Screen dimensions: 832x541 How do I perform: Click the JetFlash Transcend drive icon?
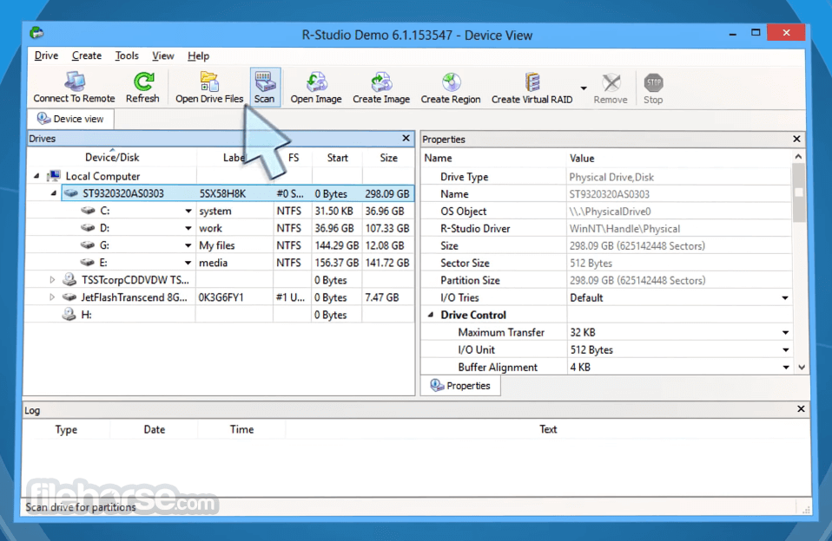tap(69, 297)
